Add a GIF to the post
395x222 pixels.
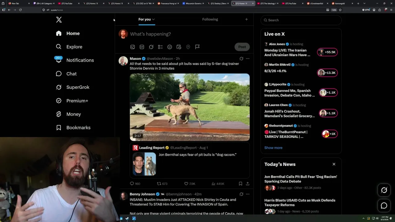click(142, 47)
